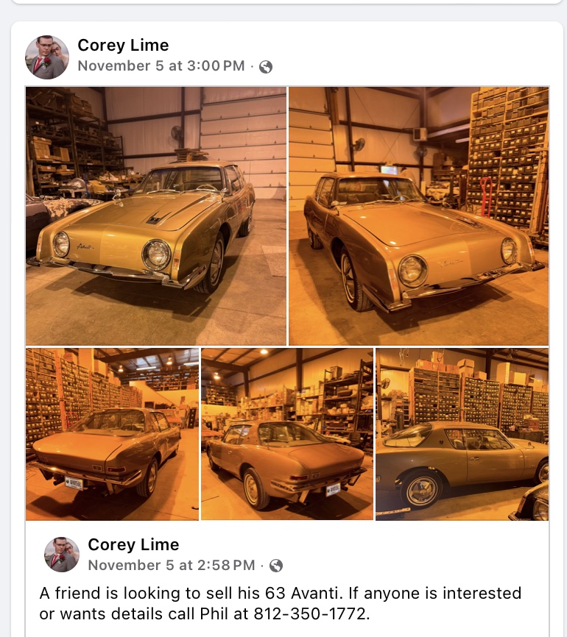Click the globe privacy icon beside 2:58 PM
567x637 pixels.
coord(276,566)
